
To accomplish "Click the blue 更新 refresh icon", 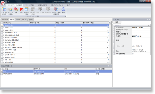I will pyautogui.click(x=63, y=10).
